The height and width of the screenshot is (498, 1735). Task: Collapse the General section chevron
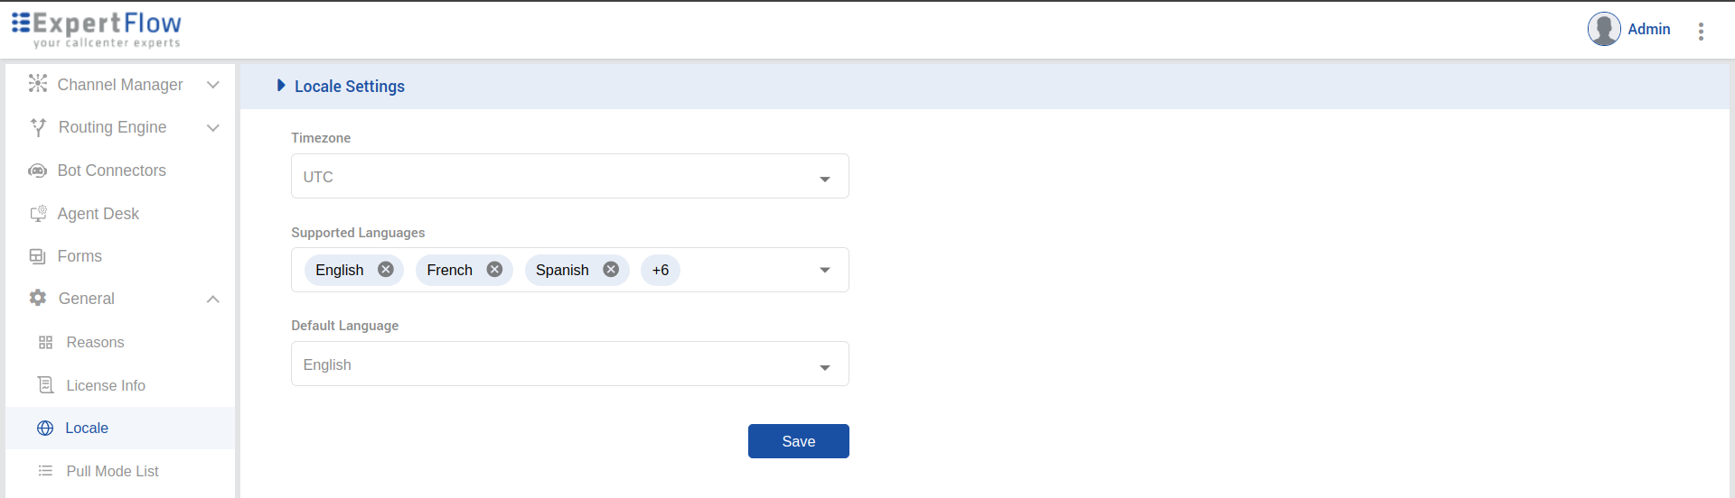[213, 299]
